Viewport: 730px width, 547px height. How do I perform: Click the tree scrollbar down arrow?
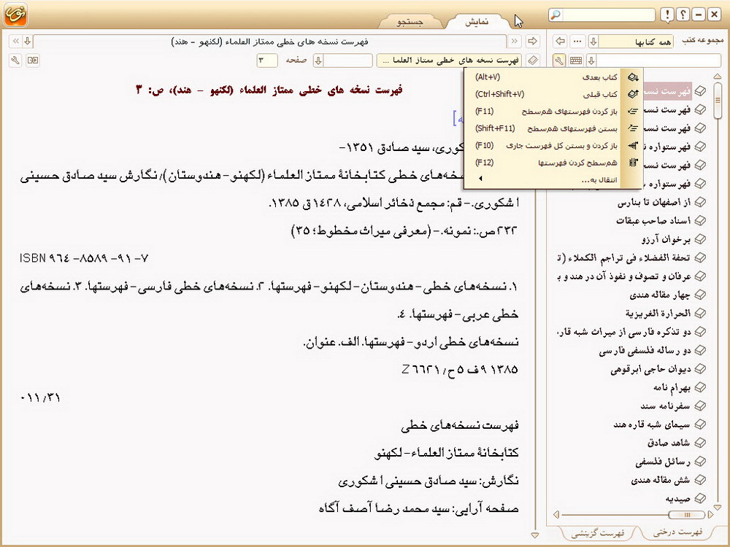718,507
